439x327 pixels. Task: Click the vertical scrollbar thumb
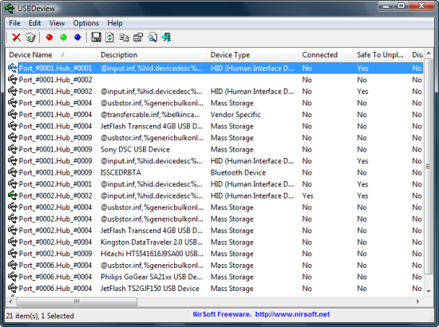tap(429, 167)
